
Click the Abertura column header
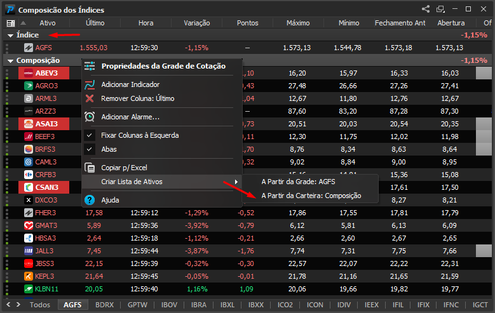(x=451, y=23)
